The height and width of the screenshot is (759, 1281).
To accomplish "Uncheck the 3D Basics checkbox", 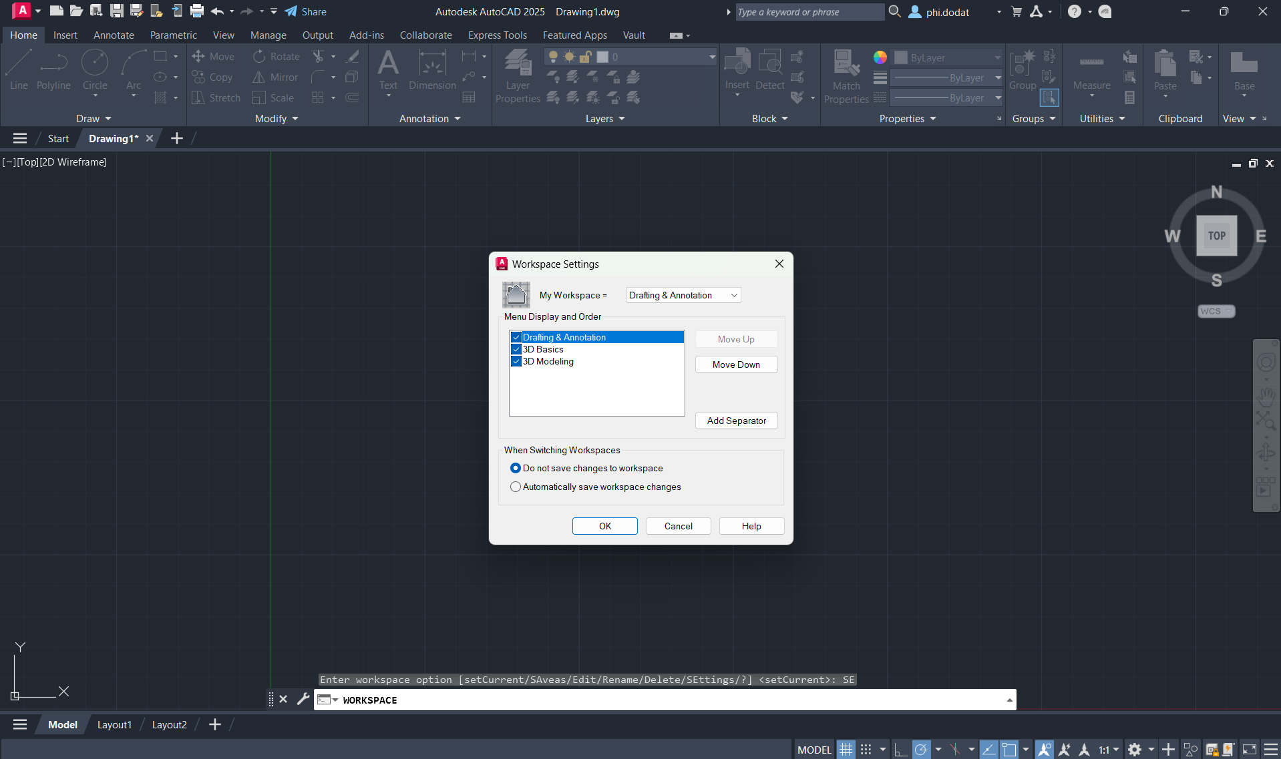I will (516, 349).
